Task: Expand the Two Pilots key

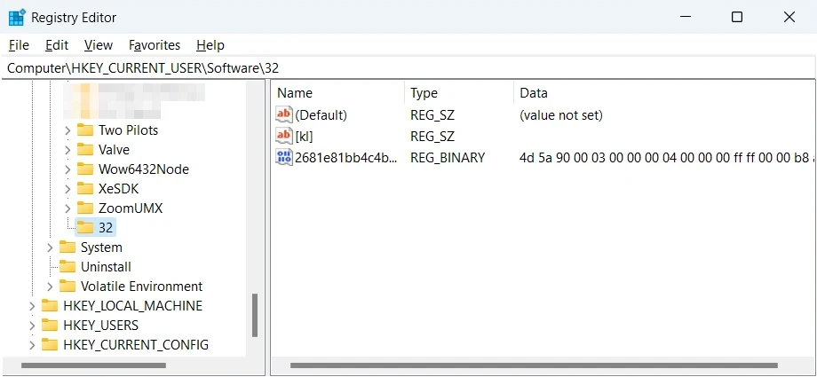Action: click(67, 130)
